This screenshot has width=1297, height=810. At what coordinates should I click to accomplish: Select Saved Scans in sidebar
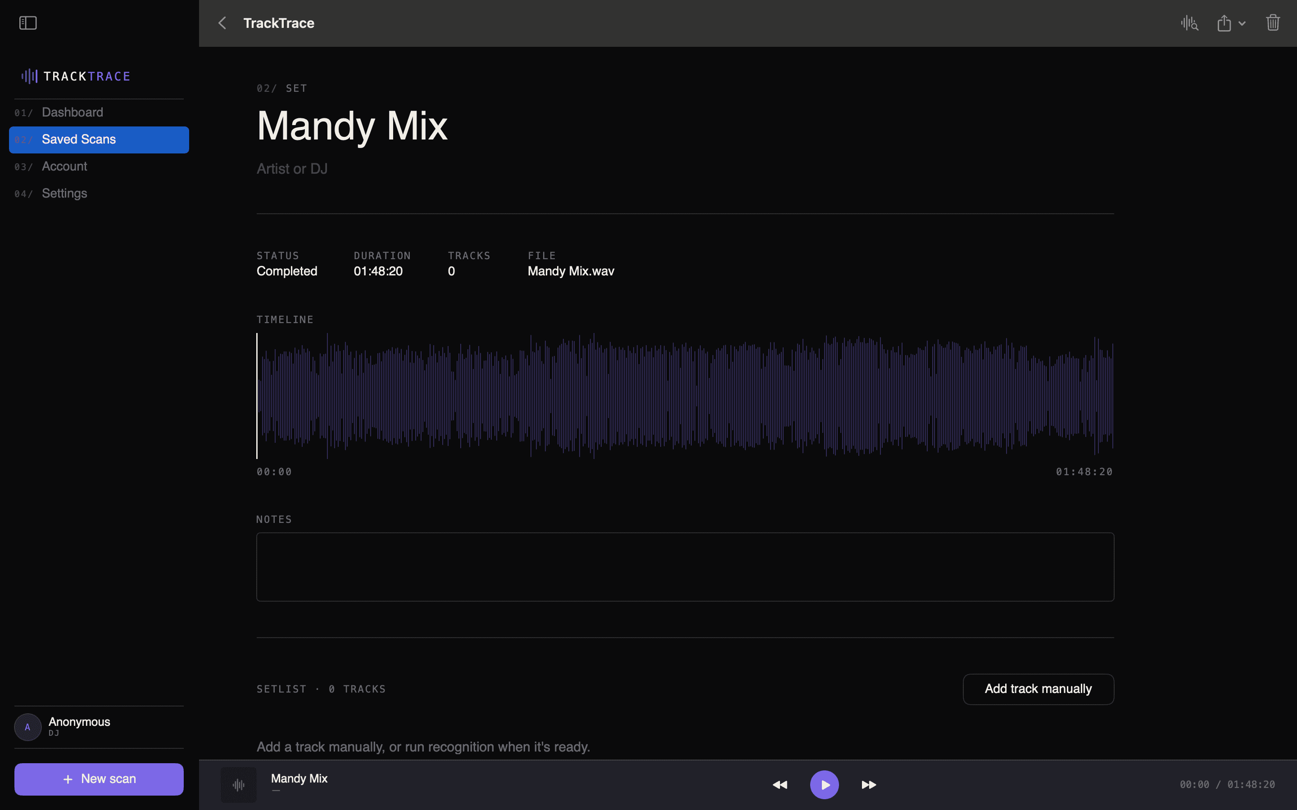99,140
